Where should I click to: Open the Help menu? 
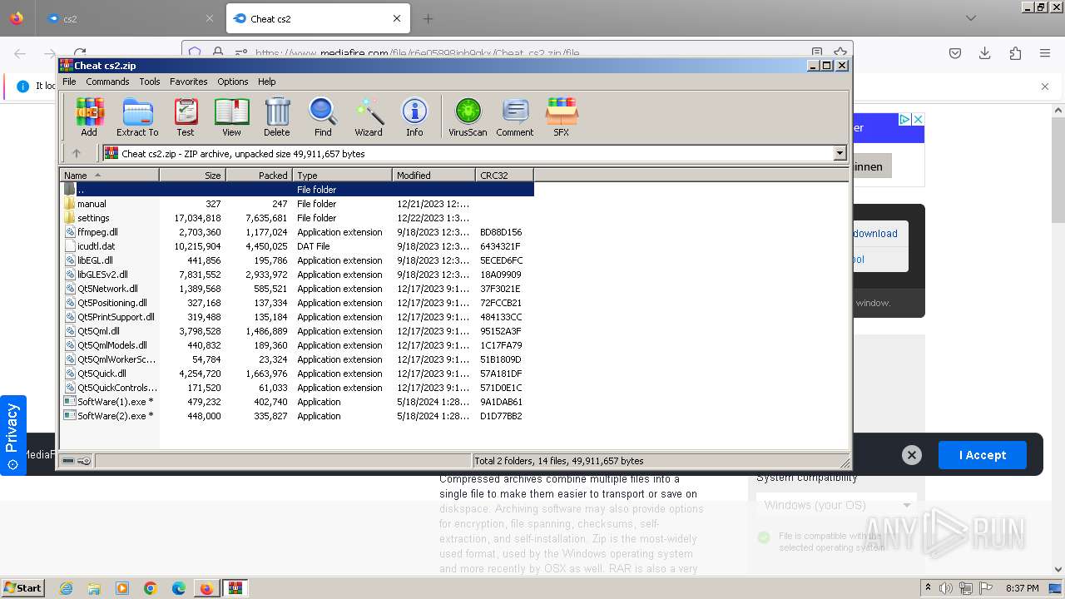pyautogui.click(x=266, y=82)
